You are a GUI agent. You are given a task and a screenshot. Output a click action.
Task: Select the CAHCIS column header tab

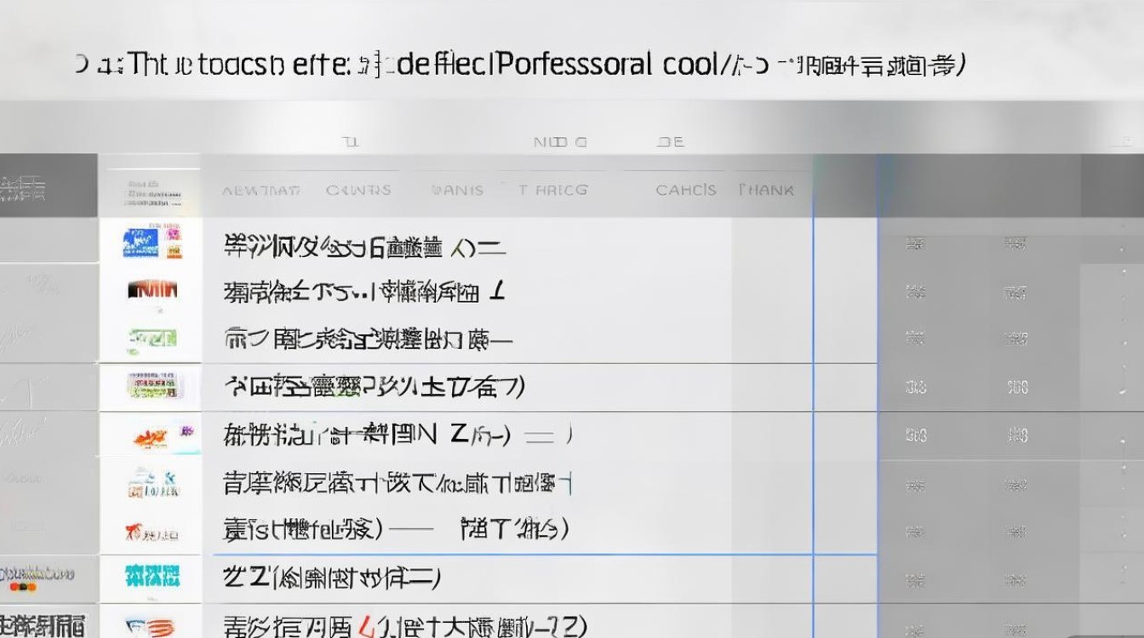point(685,191)
